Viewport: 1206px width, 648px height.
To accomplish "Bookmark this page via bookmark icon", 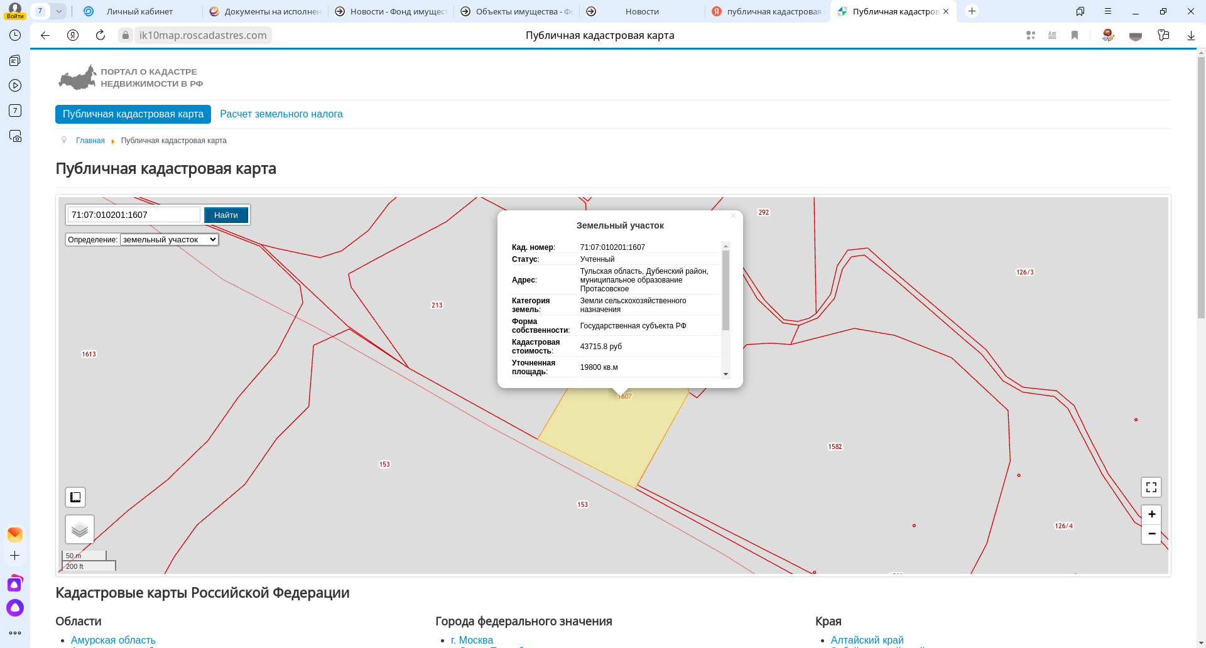I will tap(1075, 35).
